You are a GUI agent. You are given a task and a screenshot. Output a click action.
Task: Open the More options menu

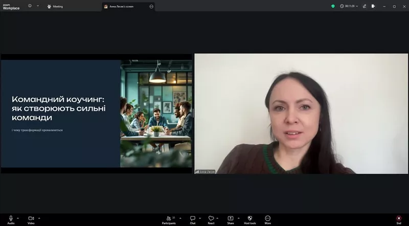(x=267, y=218)
